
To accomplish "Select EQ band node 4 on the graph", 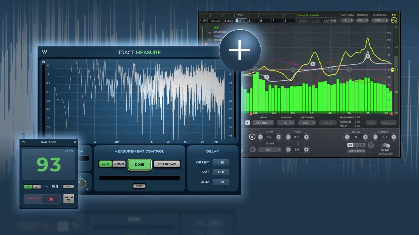I will pyautogui.click(x=293, y=70).
